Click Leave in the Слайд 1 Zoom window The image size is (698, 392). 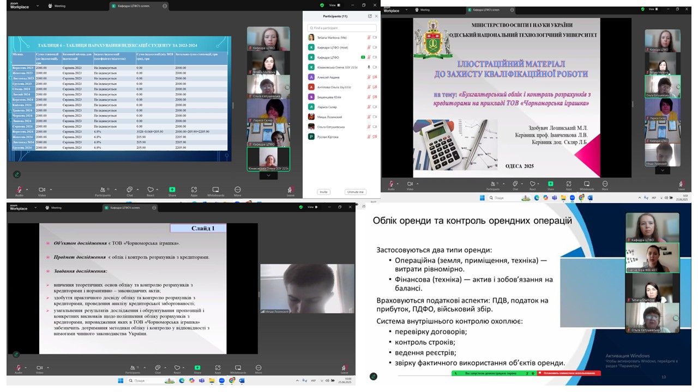(x=344, y=369)
